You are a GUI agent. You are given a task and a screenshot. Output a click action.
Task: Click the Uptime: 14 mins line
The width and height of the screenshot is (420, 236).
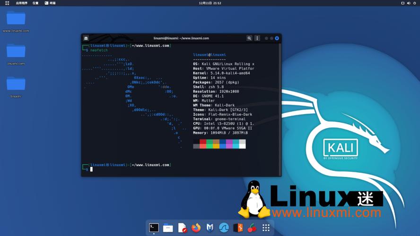pos(210,77)
